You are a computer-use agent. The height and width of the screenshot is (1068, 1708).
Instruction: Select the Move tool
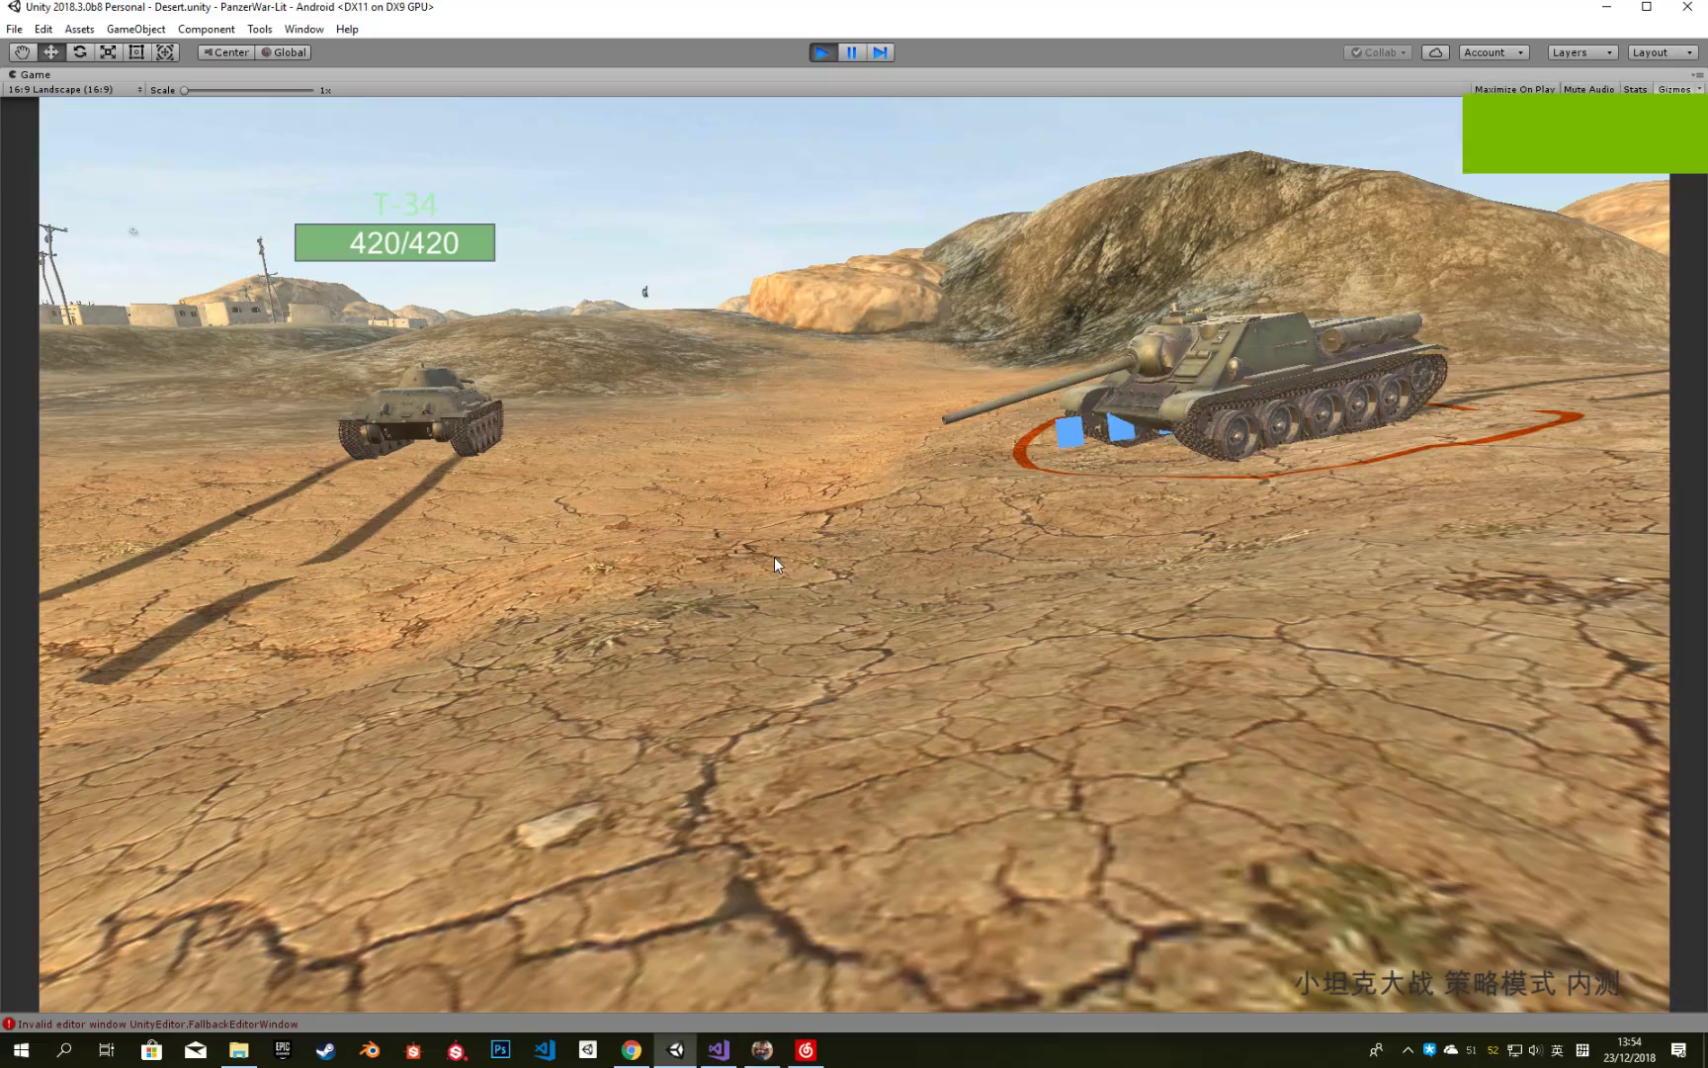click(50, 52)
